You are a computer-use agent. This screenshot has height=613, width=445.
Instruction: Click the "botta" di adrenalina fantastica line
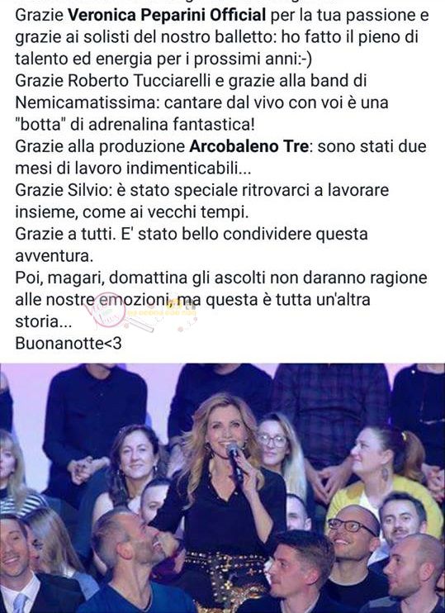click(x=135, y=124)
